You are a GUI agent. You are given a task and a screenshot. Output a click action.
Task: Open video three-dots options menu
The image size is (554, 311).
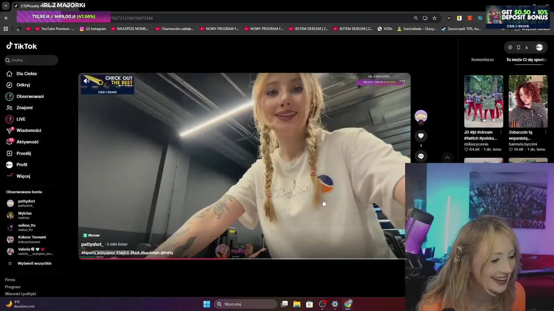point(402,81)
